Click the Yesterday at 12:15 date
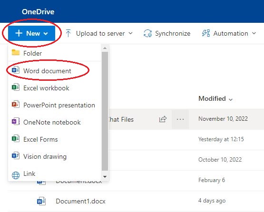Image resolution: width=264 pixels, height=212 pixels. click(221, 139)
